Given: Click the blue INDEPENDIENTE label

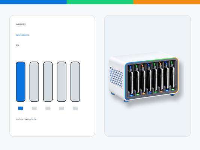Looking at the screenshot, I should pyautogui.click(x=23, y=35).
